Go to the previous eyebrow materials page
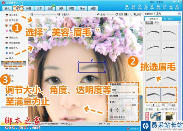The height and width of the screenshot is (131, 183). click(153, 105)
